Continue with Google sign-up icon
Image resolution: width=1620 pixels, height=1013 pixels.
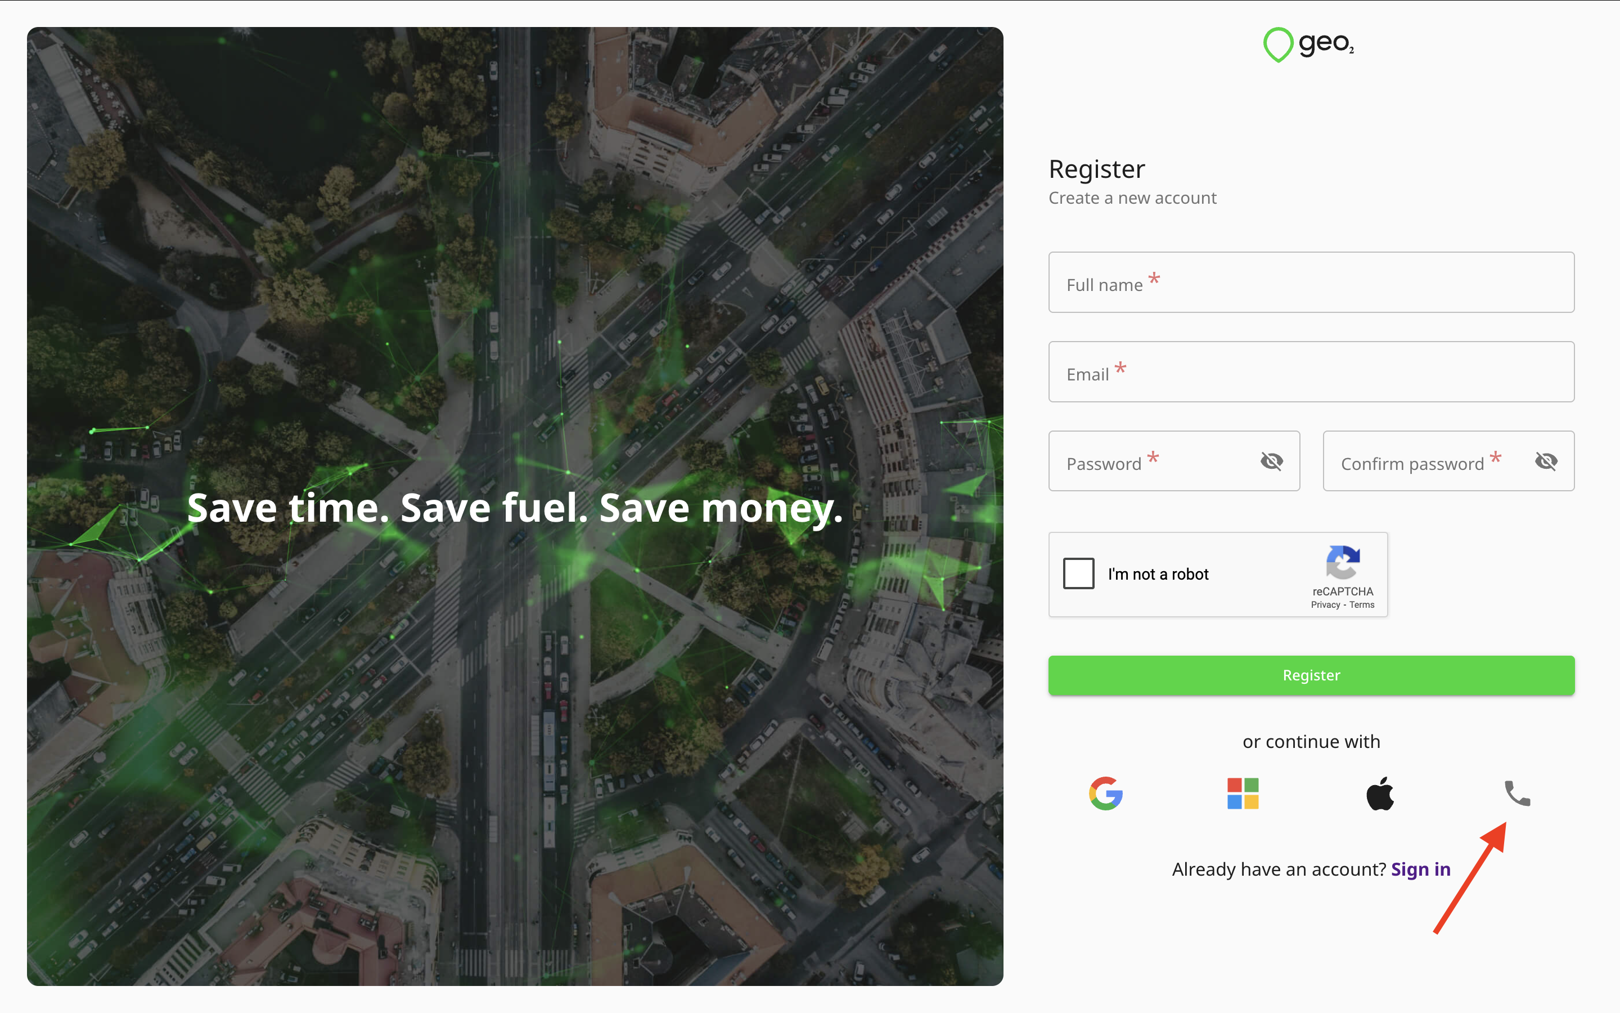[x=1105, y=794]
